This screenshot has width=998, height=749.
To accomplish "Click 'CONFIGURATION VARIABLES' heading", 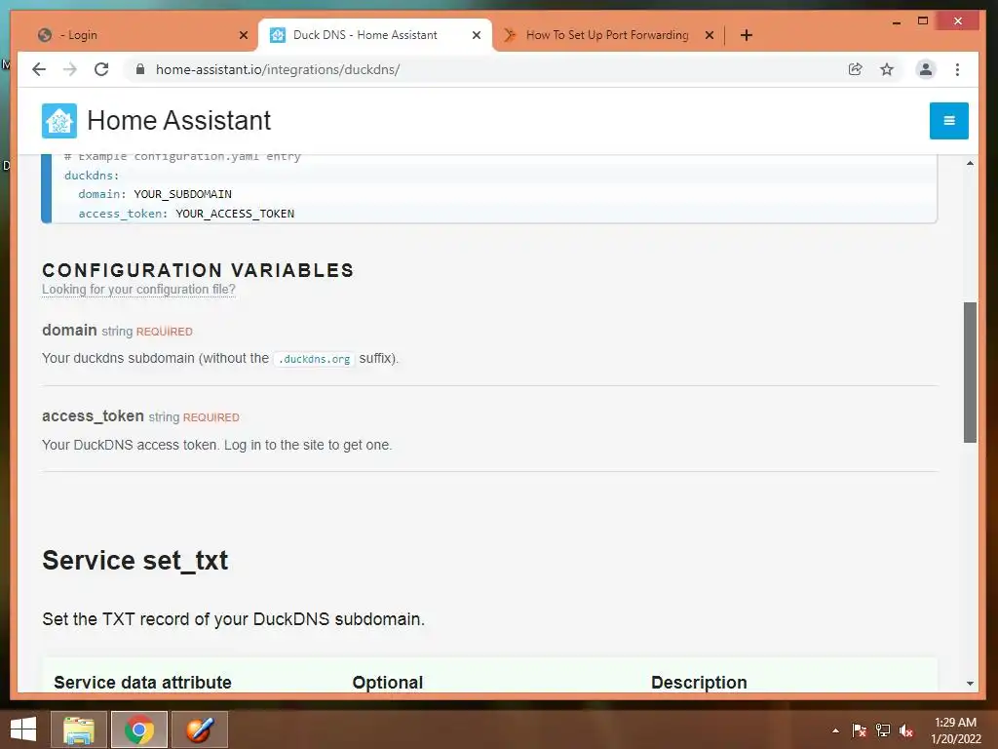I will (198, 270).
